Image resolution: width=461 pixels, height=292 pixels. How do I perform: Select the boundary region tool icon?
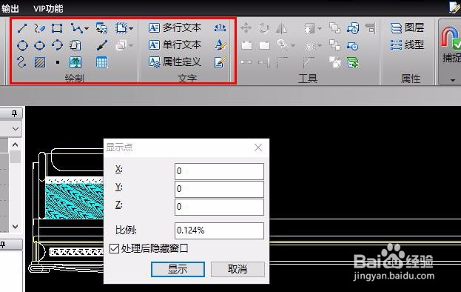(x=121, y=28)
